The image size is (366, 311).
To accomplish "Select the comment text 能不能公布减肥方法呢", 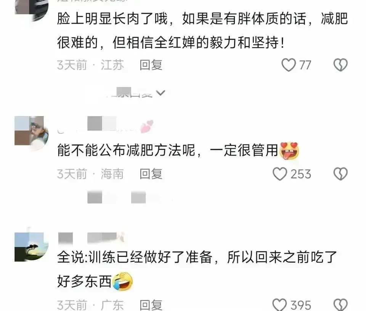I will point(126,150).
